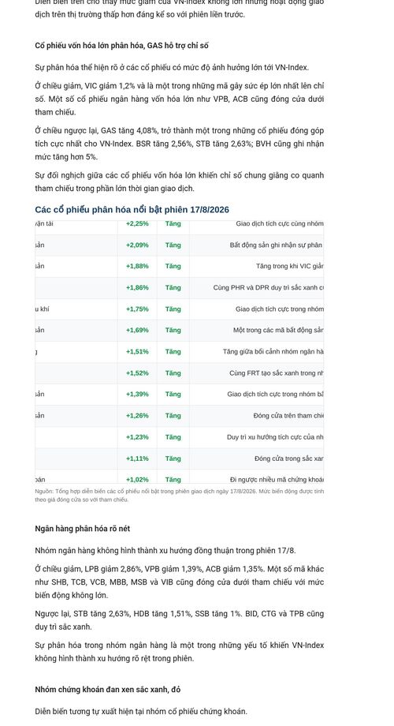The image size is (394, 726).
Task: Select the +1,75% table value
Action: (137, 309)
